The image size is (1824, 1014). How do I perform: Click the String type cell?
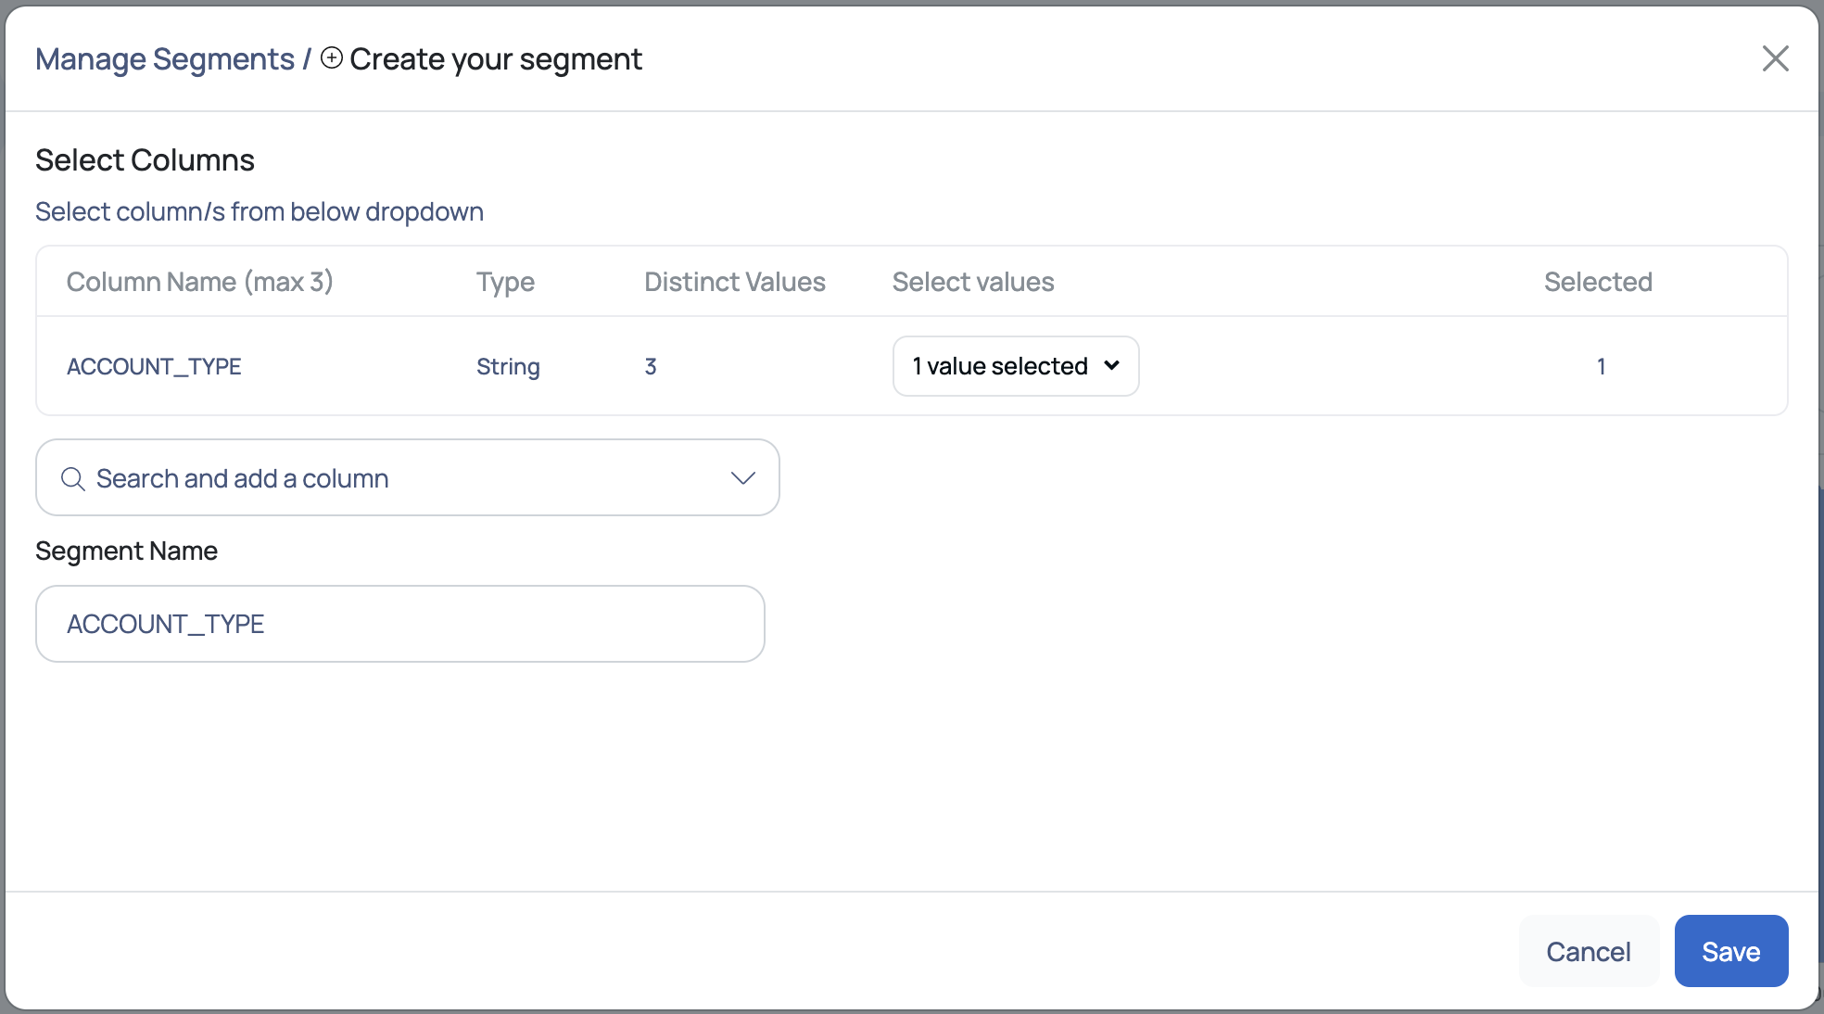[508, 367]
